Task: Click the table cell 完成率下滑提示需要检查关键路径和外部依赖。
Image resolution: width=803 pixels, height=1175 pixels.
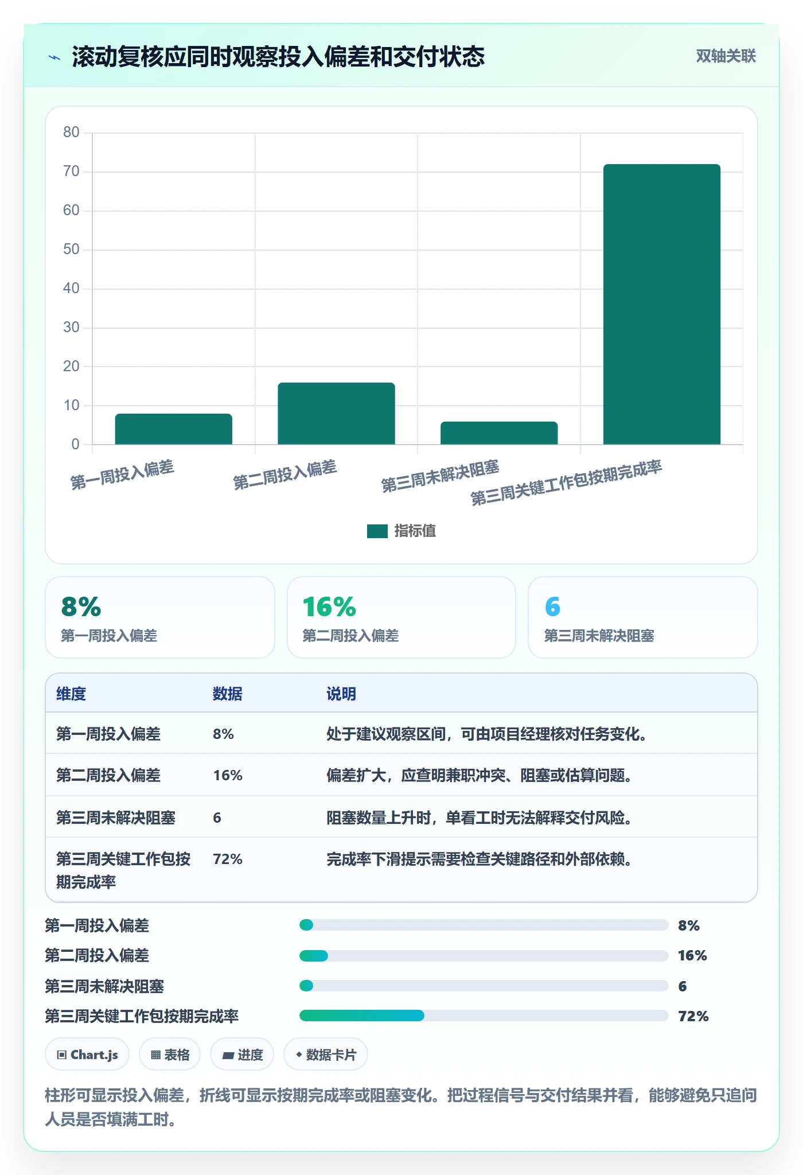Action: [480, 859]
